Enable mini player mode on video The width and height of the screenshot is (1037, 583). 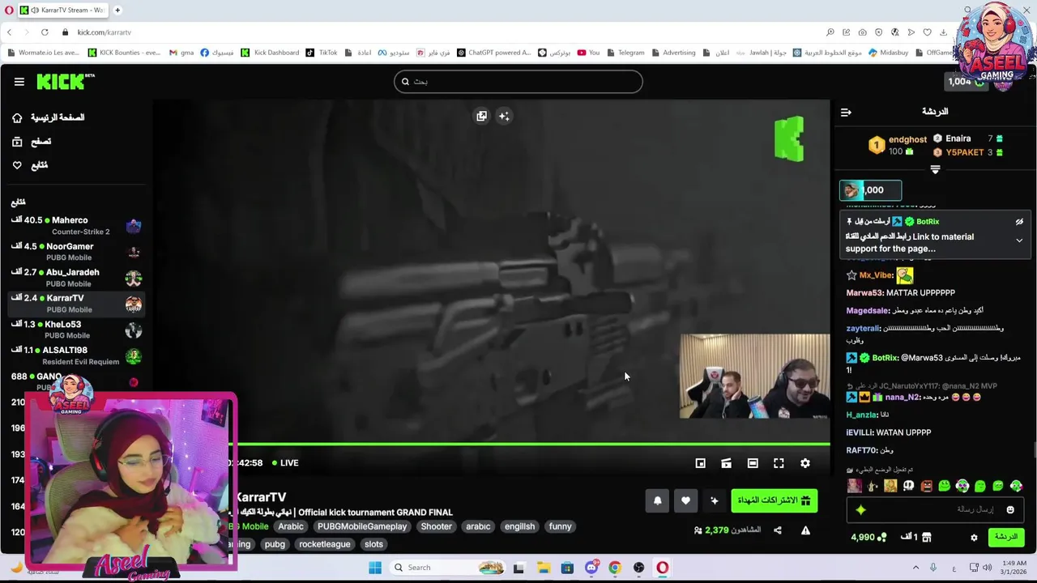coord(701,463)
